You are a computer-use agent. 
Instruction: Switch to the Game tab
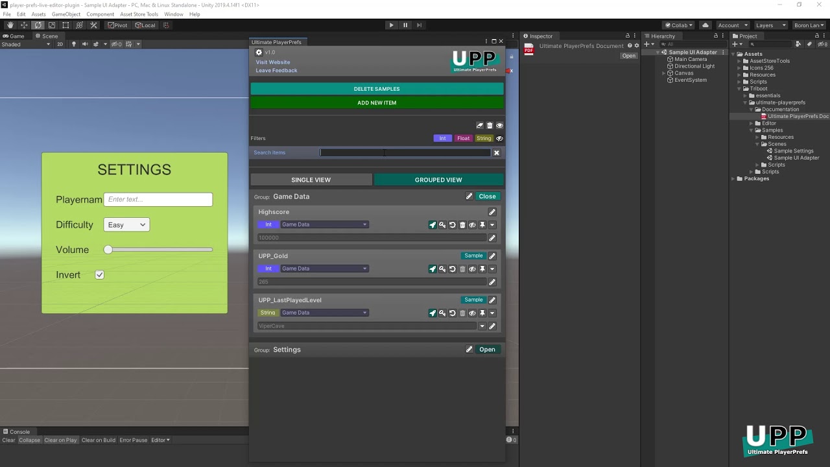coord(14,36)
